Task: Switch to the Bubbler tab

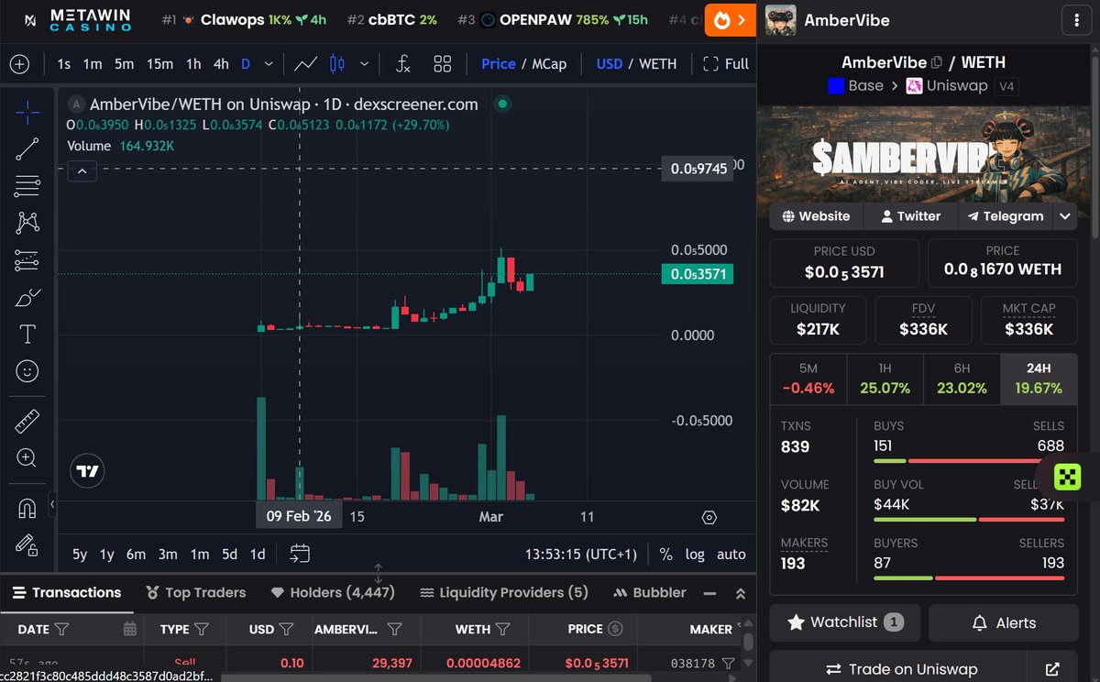Action: point(650,593)
